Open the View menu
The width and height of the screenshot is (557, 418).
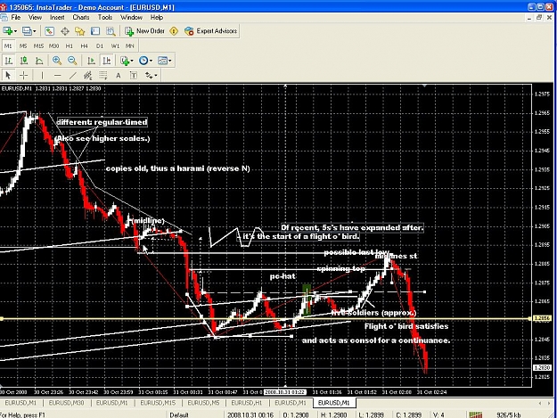pyautogui.click(x=35, y=18)
